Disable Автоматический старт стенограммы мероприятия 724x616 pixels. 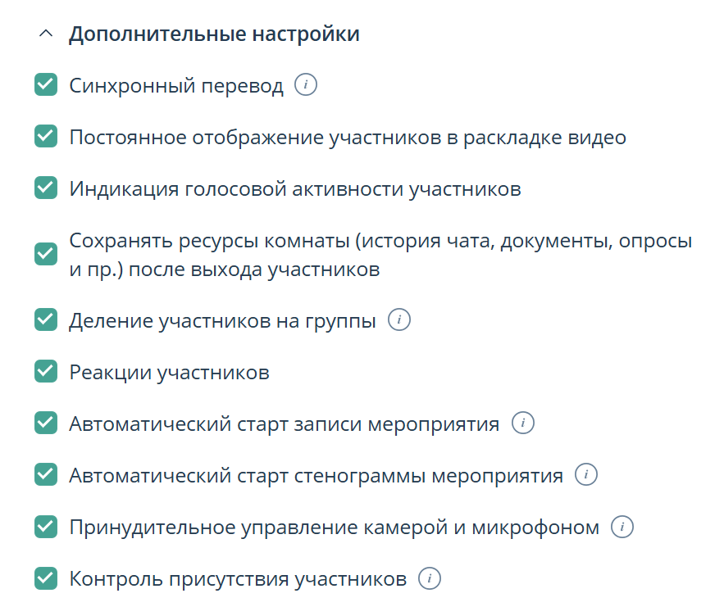click(45, 475)
